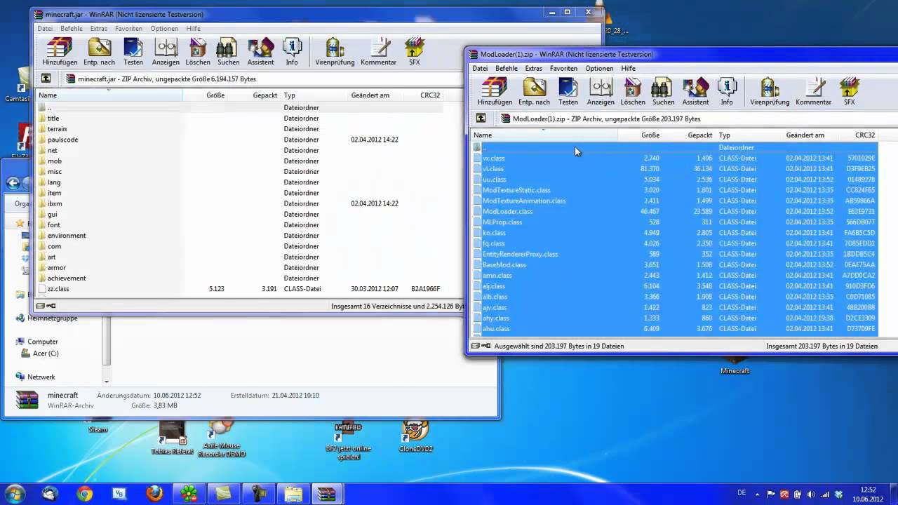Open Hilfe menu in ModLoader(1).zip window
The height and width of the screenshot is (505, 898).
[629, 69]
